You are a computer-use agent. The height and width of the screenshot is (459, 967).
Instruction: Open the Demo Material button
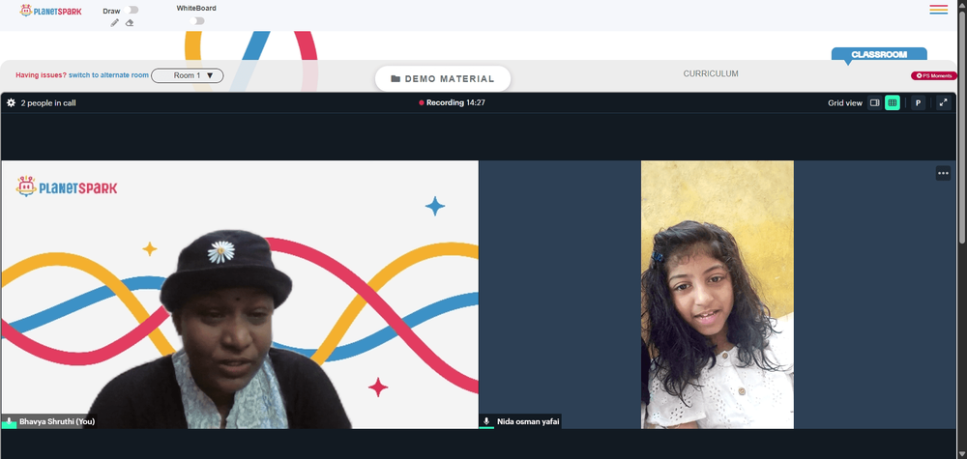point(443,79)
